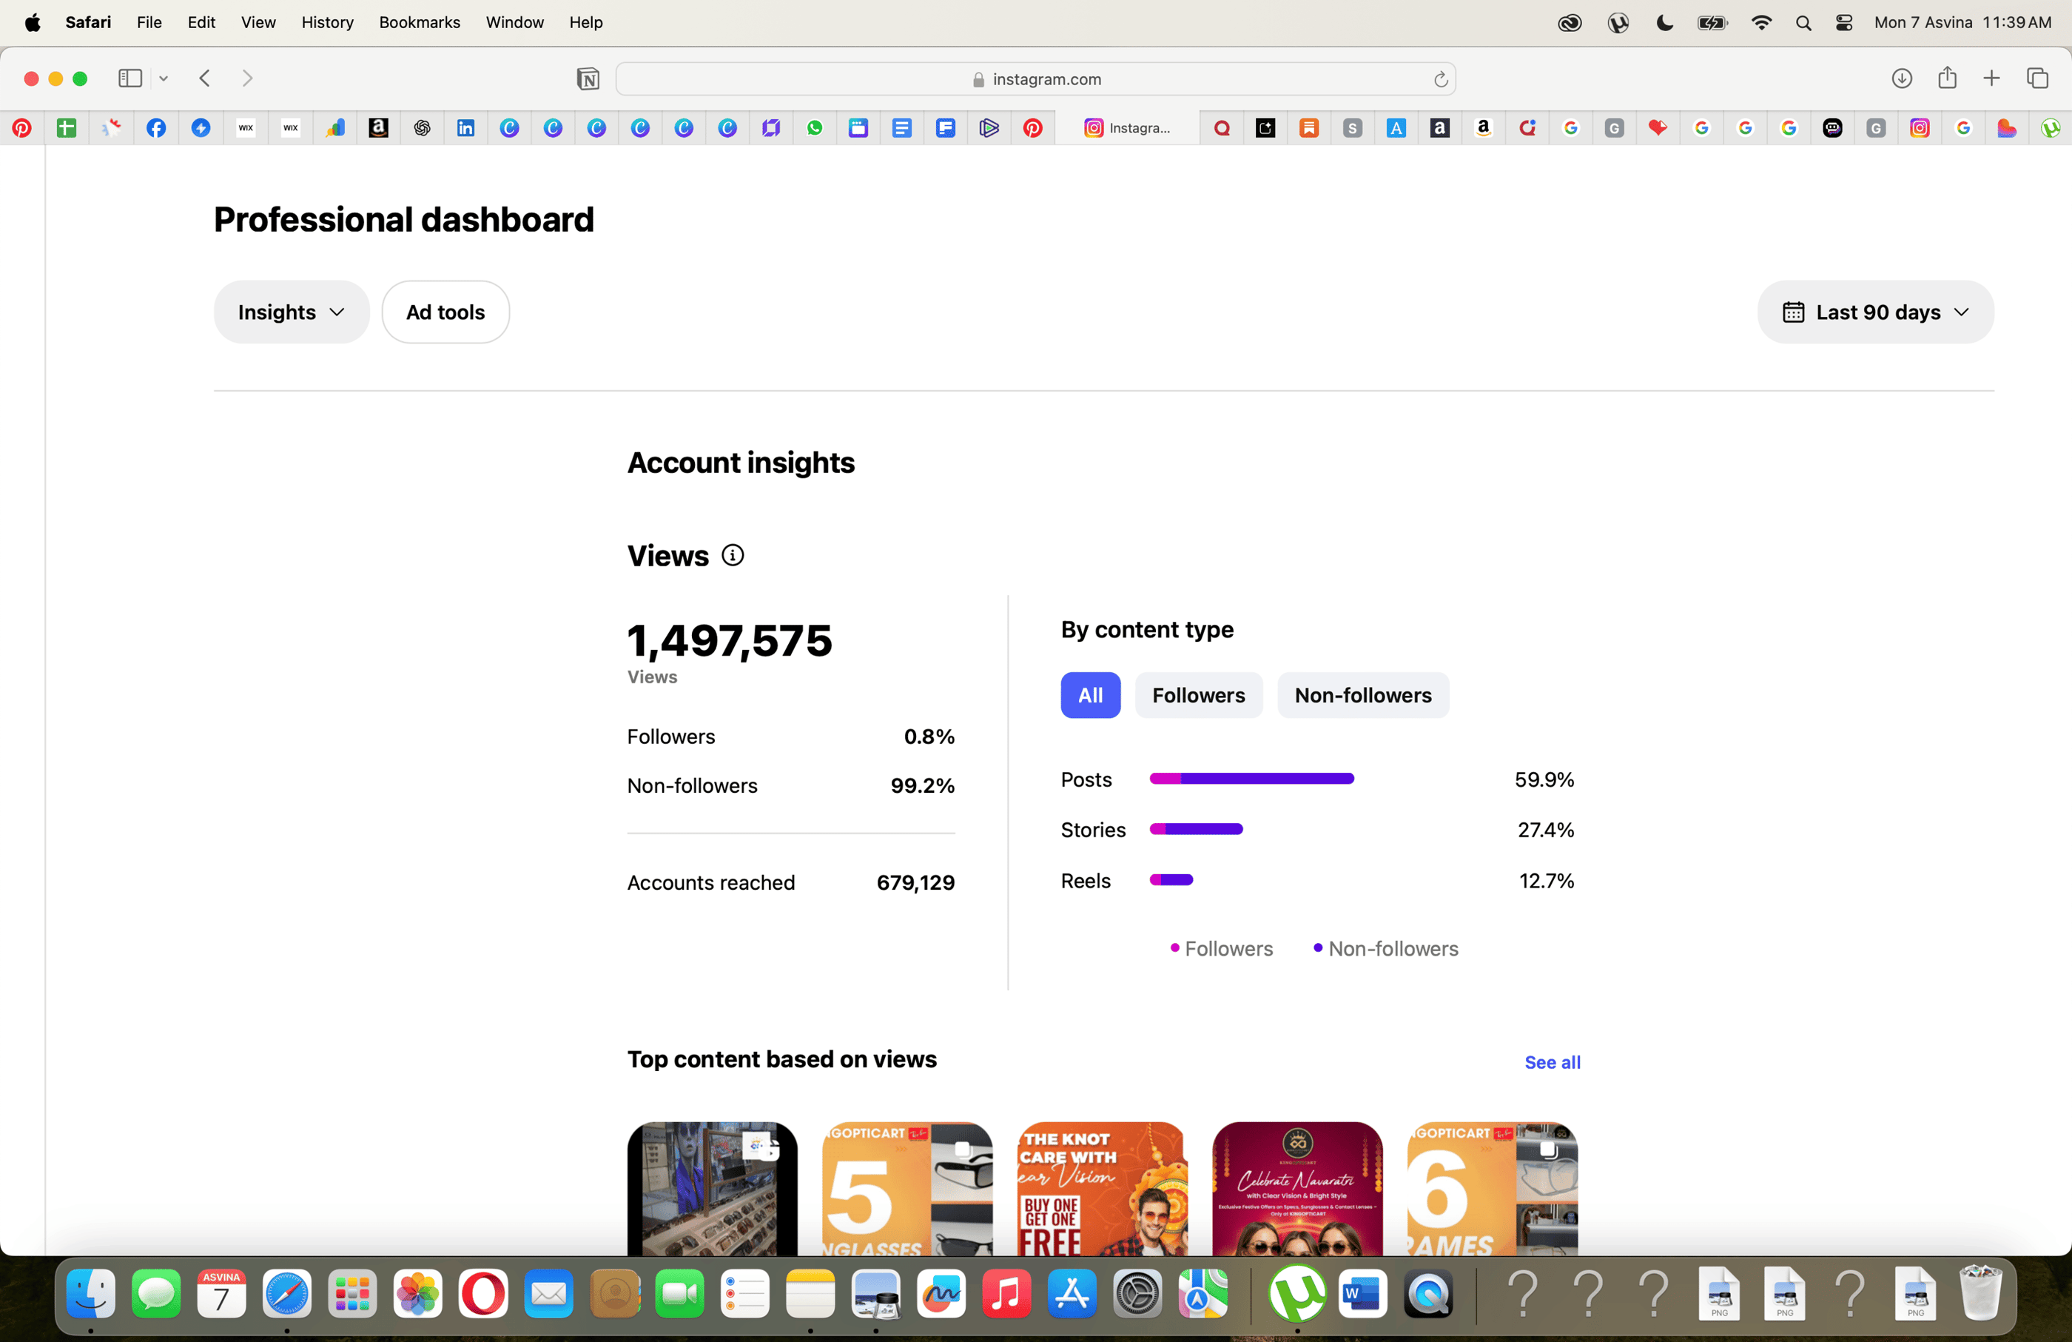Click the Views info icon
The width and height of the screenshot is (2072, 1342).
(732, 556)
